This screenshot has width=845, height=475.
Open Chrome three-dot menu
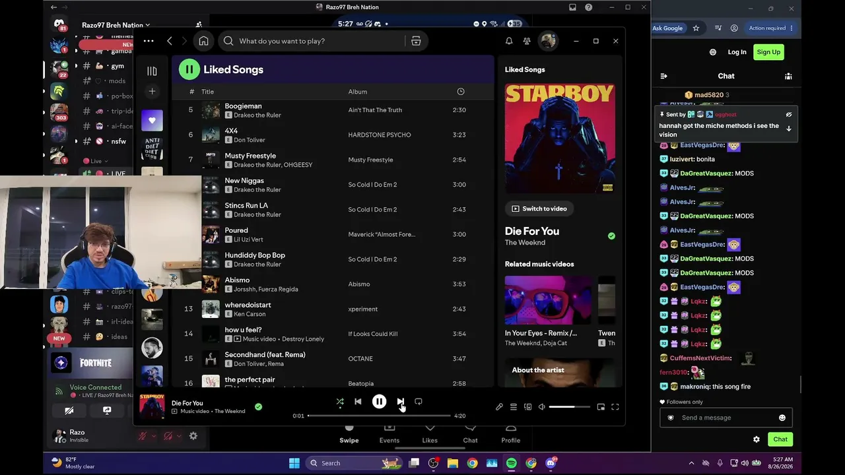(x=792, y=28)
